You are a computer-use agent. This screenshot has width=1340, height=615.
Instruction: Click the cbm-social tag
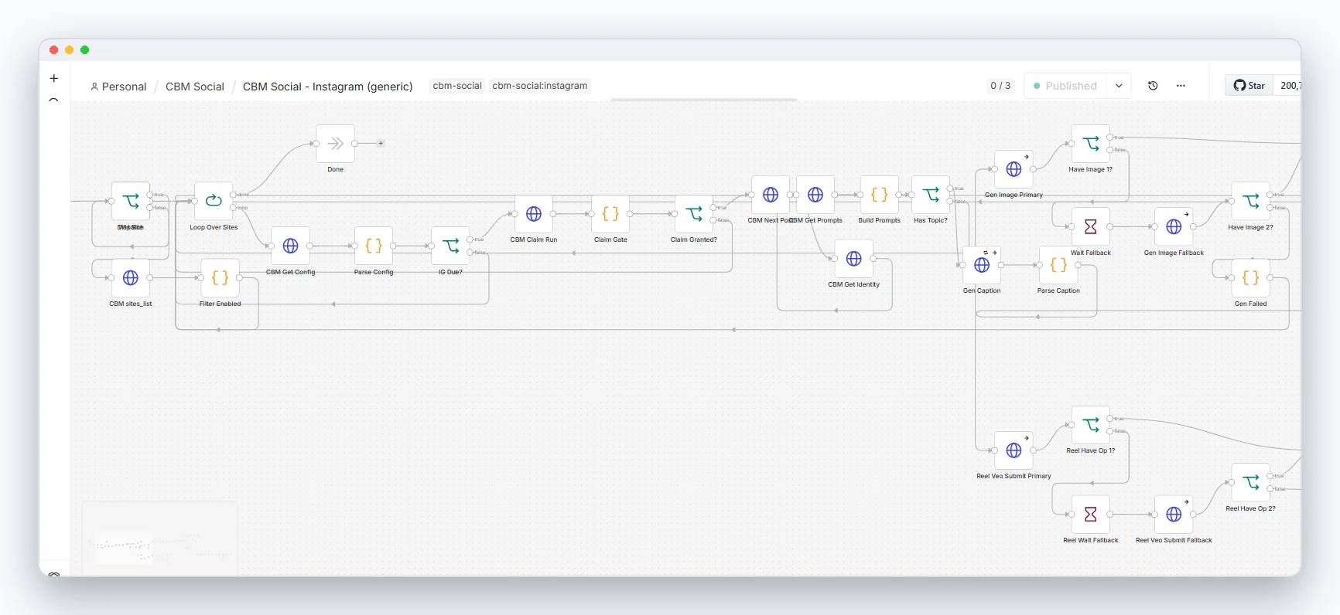click(457, 86)
